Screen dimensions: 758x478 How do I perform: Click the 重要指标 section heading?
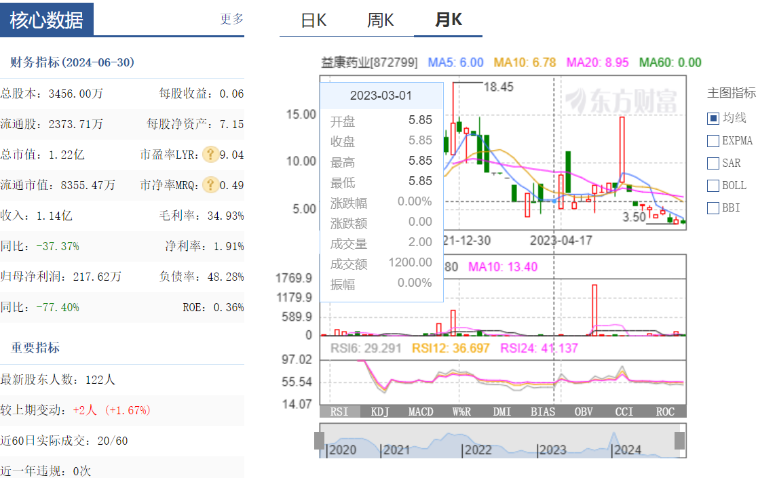coord(35,348)
